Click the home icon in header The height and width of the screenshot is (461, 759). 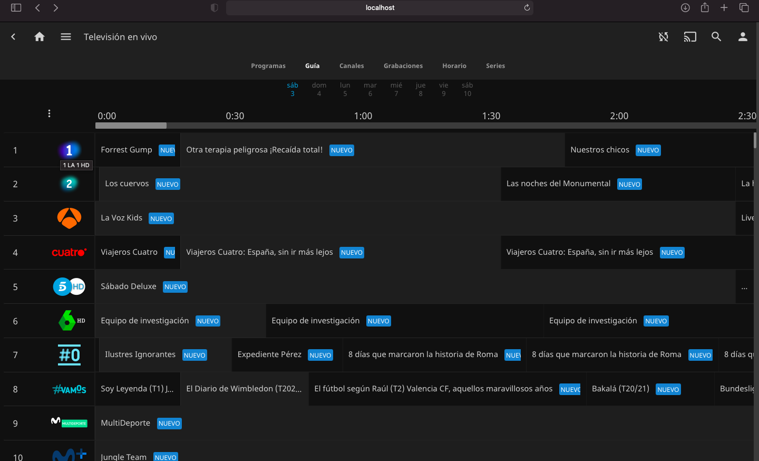coord(40,37)
